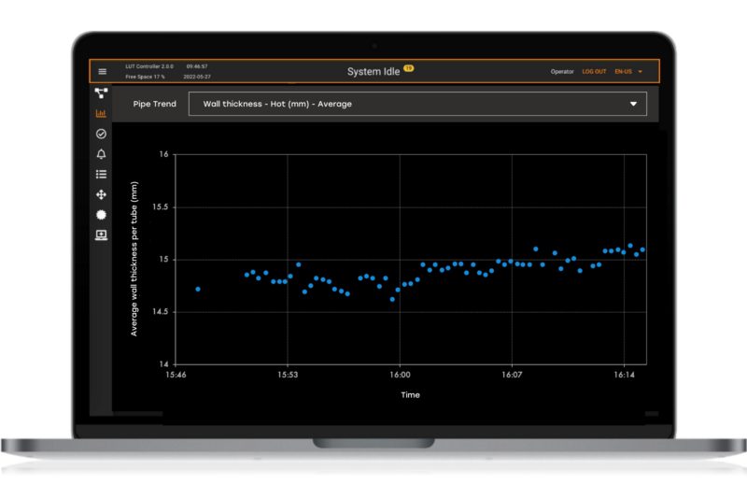The width and height of the screenshot is (747, 498).
Task: Click the 15.5 y-axis value
Action: click(x=160, y=206)
